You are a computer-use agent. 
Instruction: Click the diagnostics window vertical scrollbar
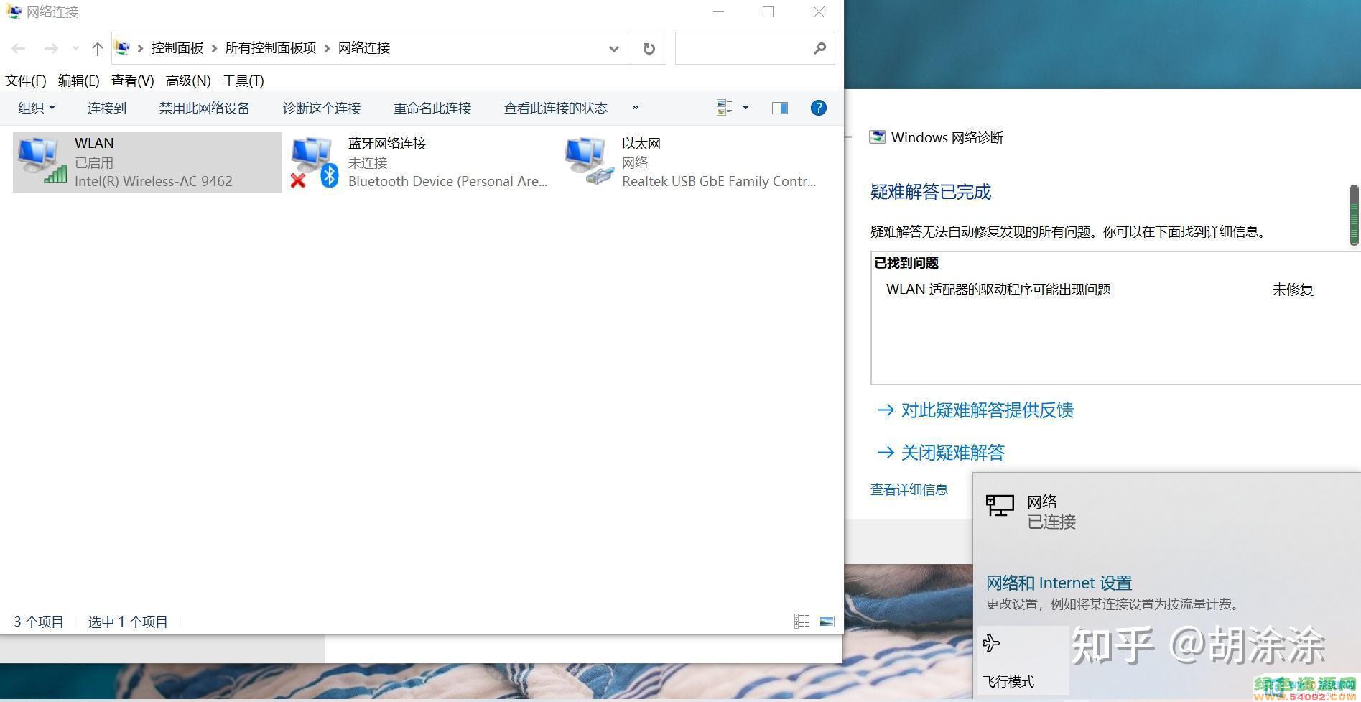1355,215
